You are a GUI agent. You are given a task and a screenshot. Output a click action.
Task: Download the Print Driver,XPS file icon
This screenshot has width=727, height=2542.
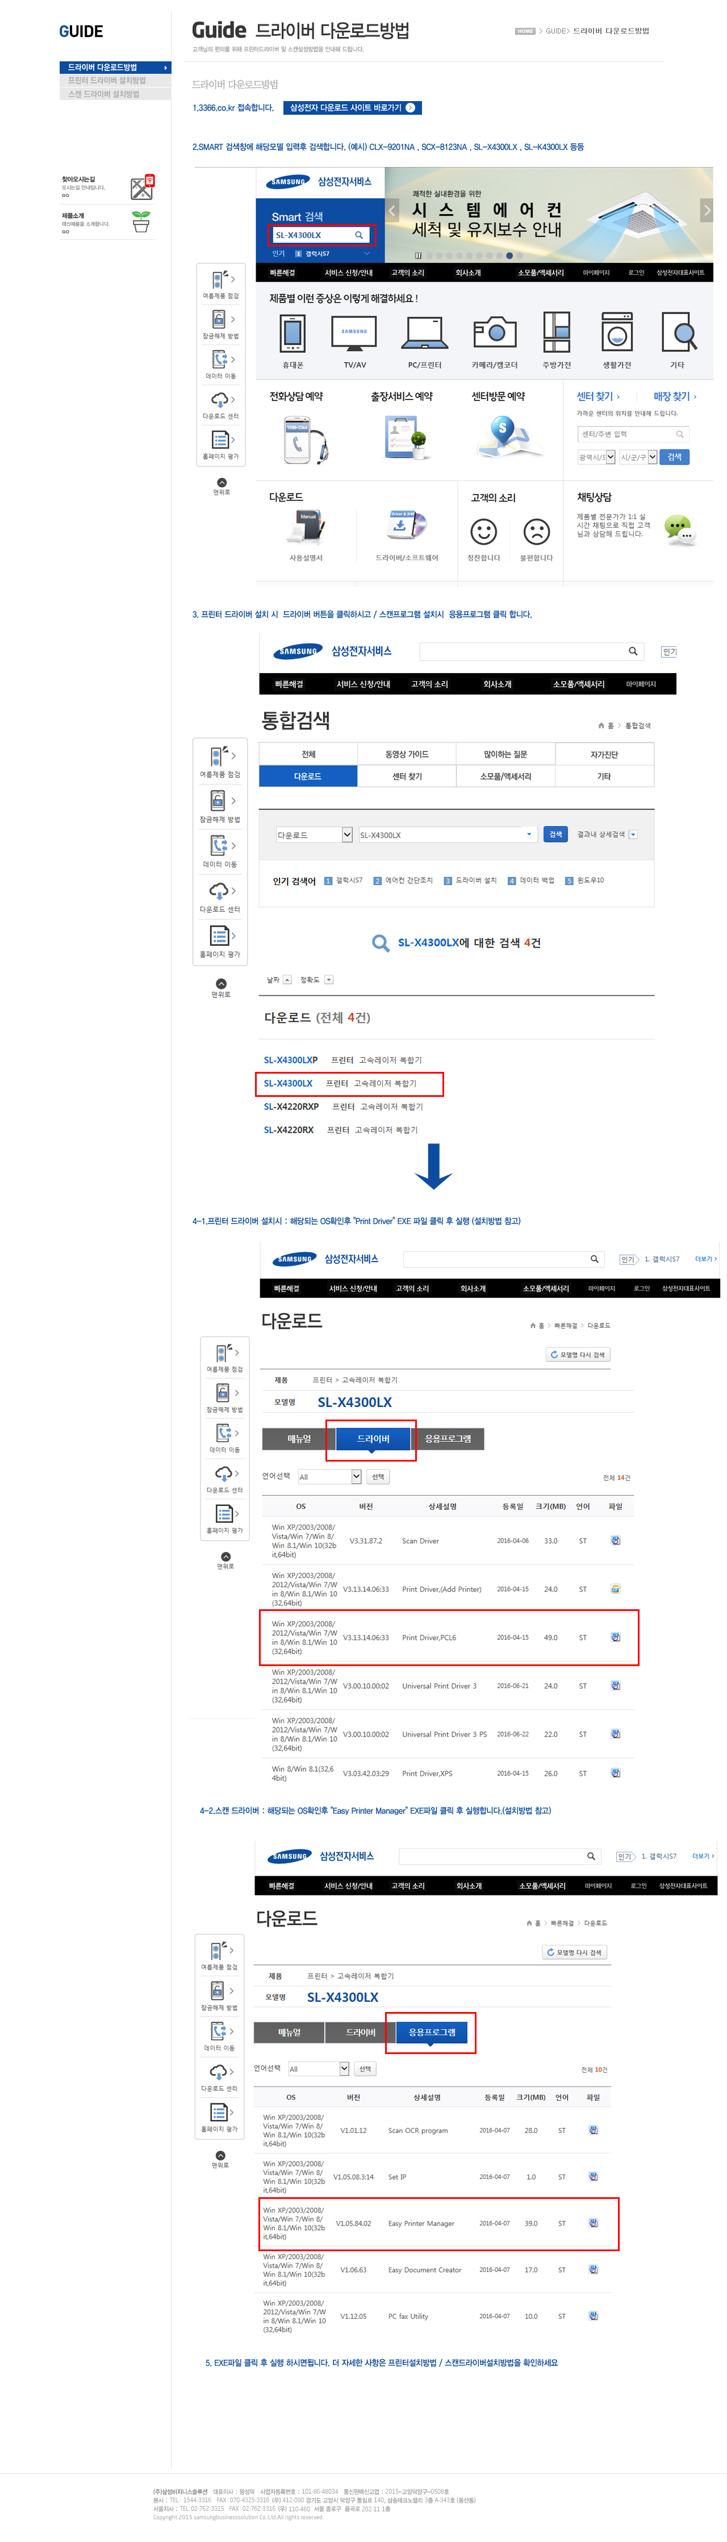[616, 1772]
